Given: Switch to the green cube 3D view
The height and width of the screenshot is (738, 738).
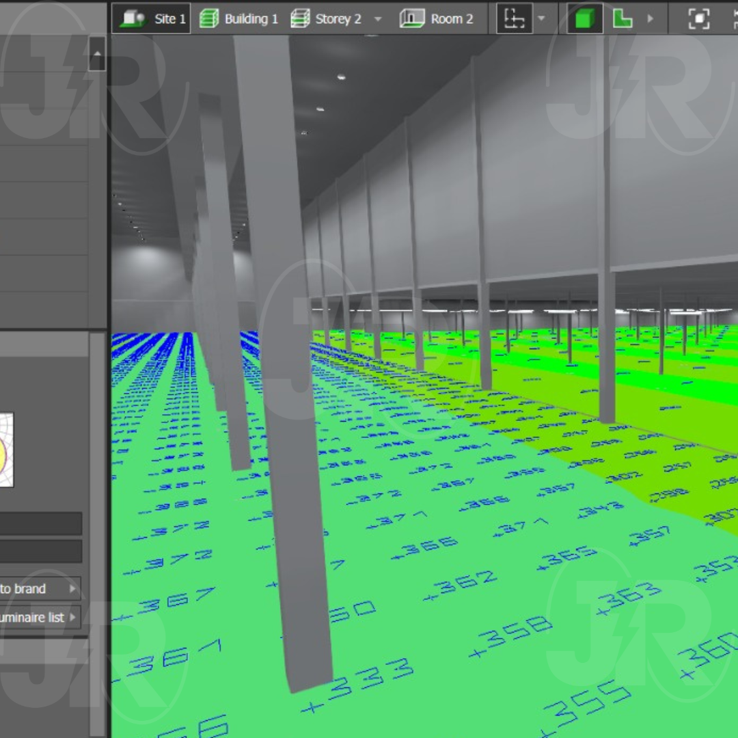Looking at the screenshot, I should [x=584, y=18].
